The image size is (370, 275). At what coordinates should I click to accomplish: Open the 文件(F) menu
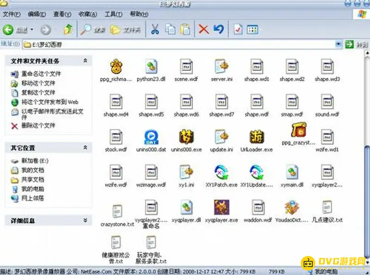point(11,14)
